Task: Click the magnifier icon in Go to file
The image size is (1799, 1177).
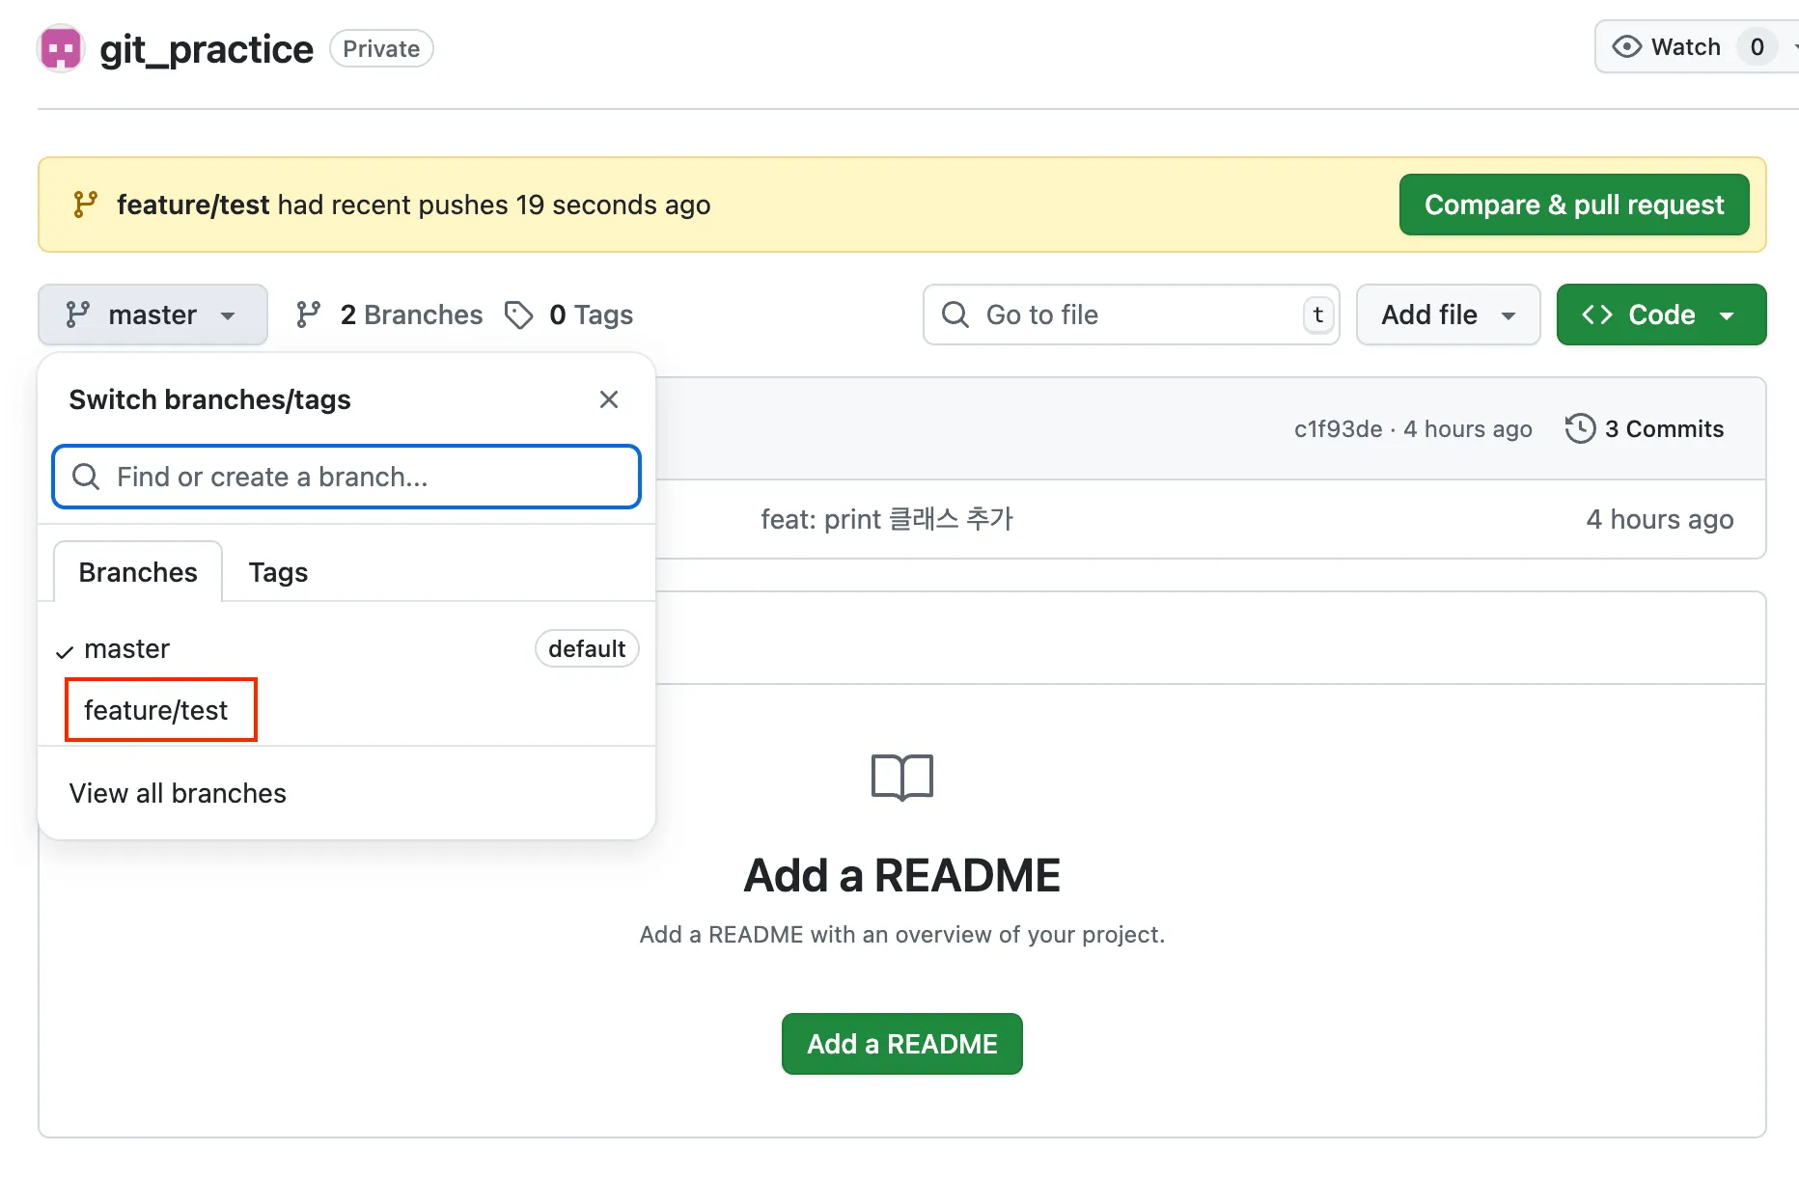Action: point(955,315)
